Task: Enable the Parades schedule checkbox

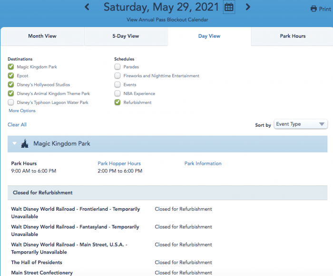Action: (118, 67)
